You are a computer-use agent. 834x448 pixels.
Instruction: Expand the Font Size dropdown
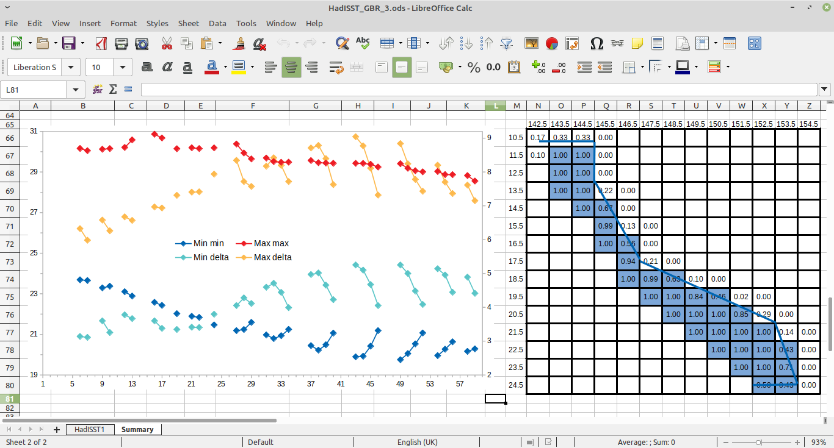click(x=123, y=67)
